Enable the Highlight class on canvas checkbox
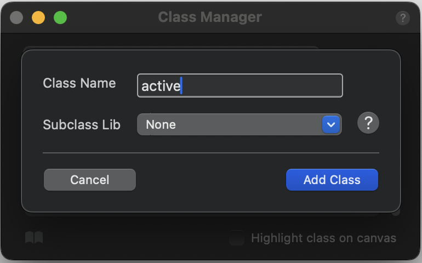This screenshot has width=422, height=263. point(237,238)
